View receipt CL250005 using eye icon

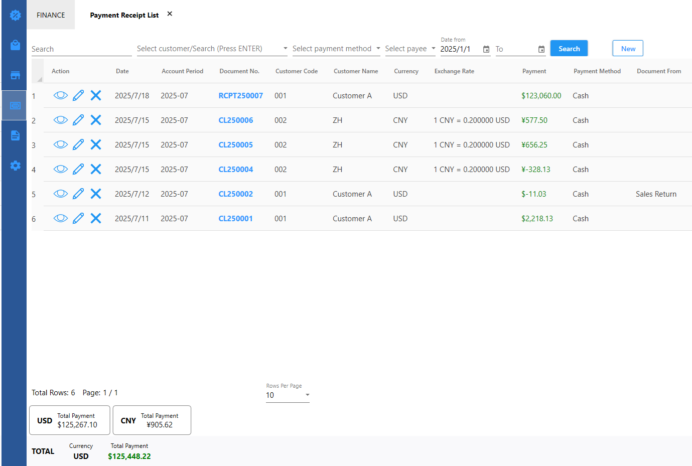point(60,144)
